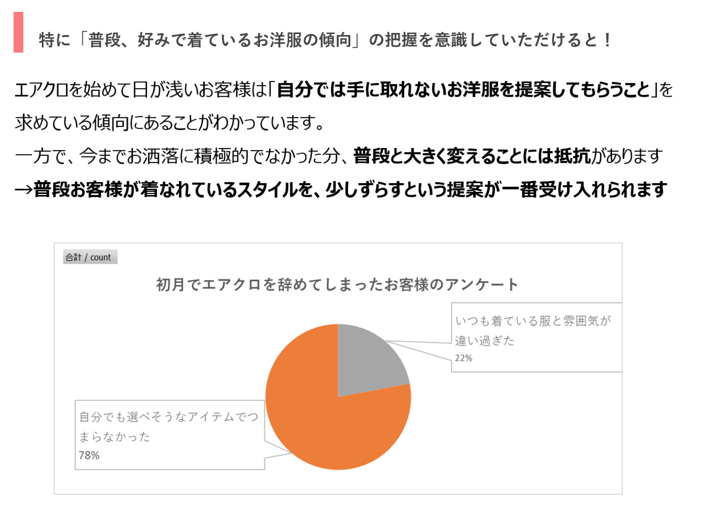Viewport: 712px width, 523px height.
Task: Click the pink accent bar beside heading
Action: [18, 33]
